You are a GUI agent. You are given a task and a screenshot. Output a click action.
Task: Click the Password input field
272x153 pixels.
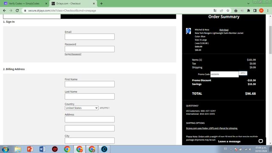click(90, 49)
